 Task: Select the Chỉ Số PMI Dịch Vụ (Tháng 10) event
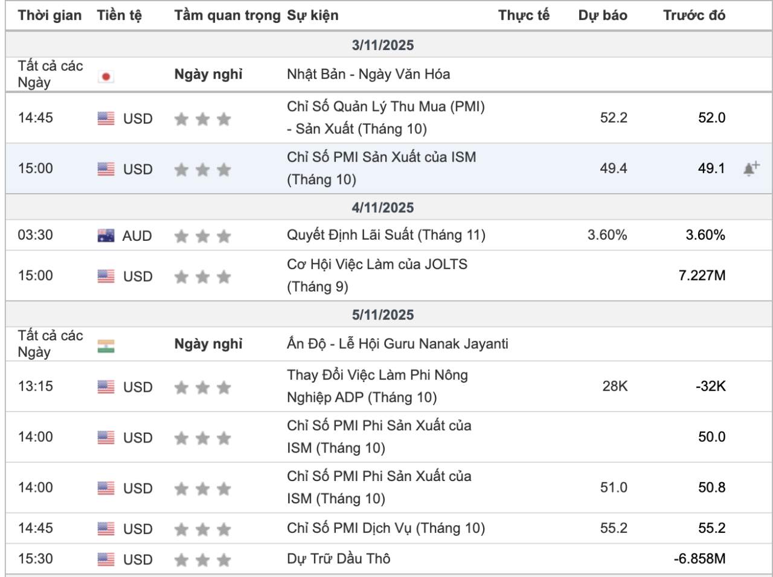[x=386, y=528]
